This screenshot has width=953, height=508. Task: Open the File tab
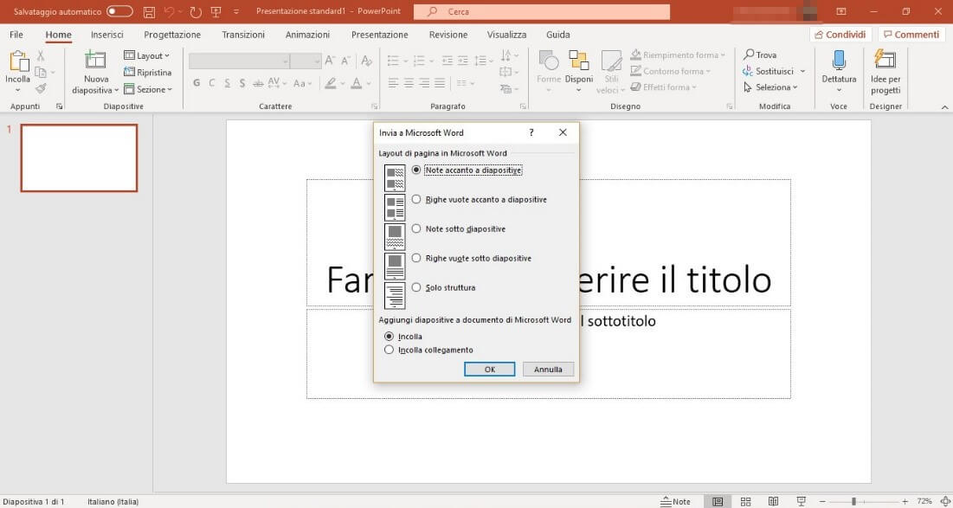(16, 35)
